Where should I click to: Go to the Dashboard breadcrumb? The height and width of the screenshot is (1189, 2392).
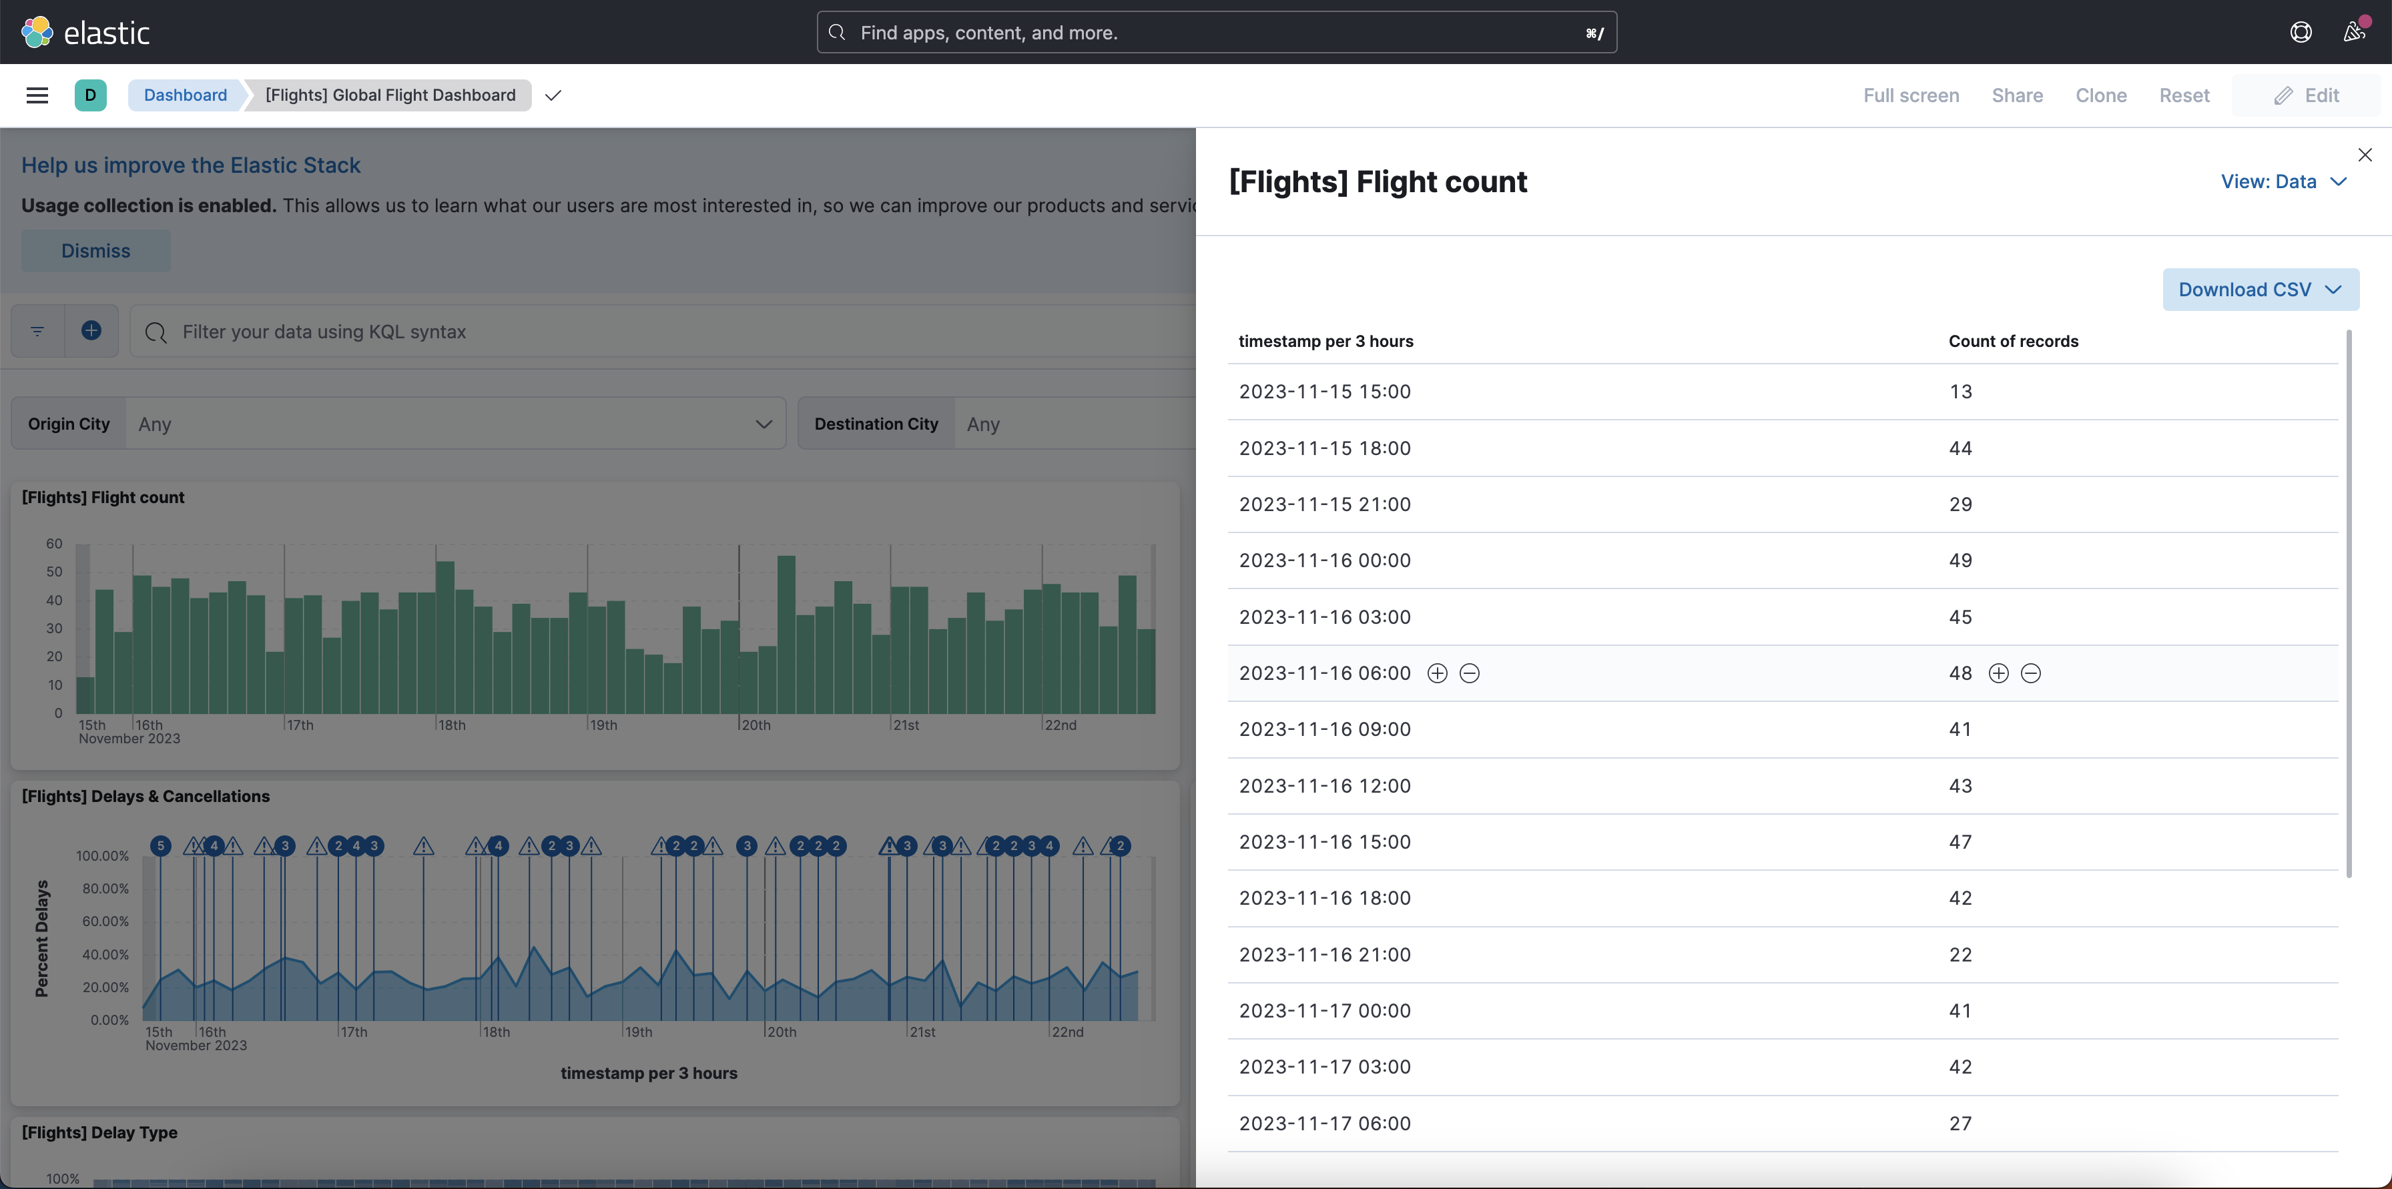point(185,95)
